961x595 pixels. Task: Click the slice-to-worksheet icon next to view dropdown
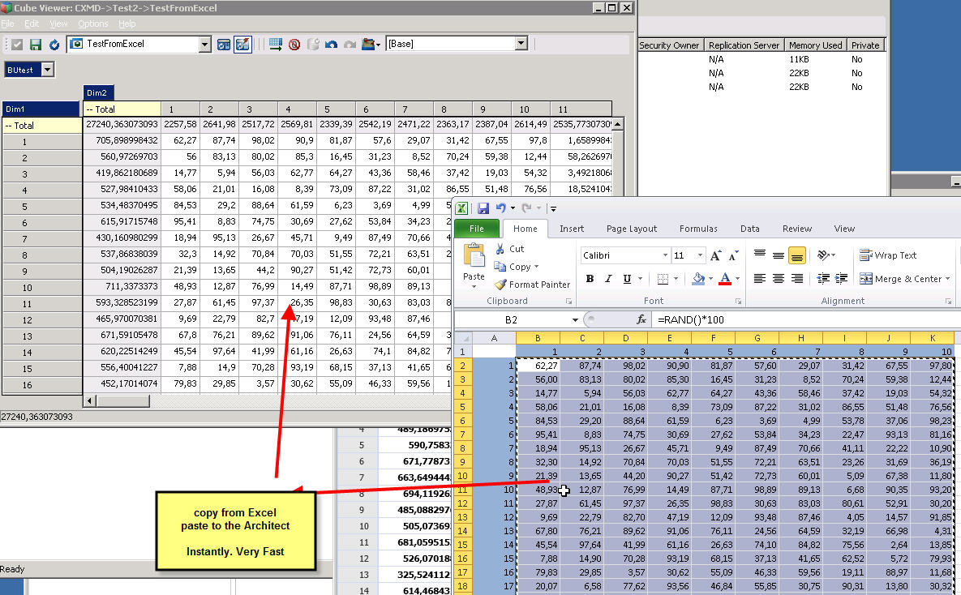click(224, 44)
